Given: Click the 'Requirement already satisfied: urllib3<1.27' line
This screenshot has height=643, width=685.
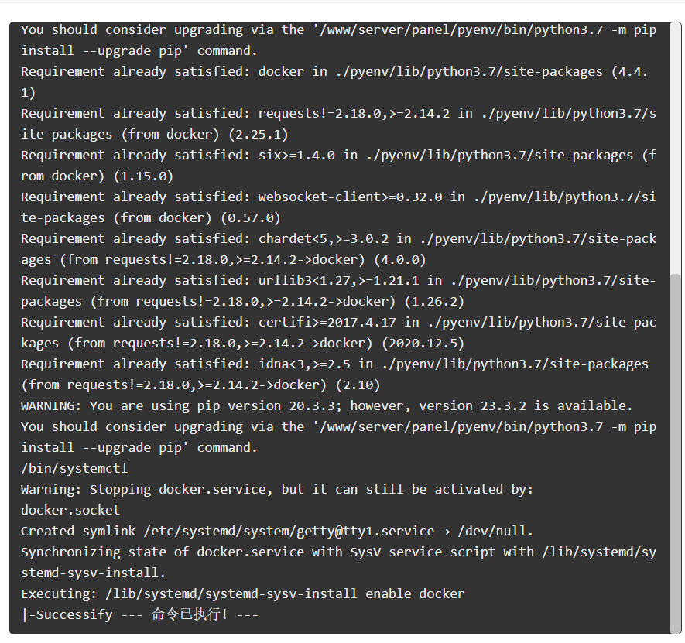Looking at the screenshot, I should (338, 280).
